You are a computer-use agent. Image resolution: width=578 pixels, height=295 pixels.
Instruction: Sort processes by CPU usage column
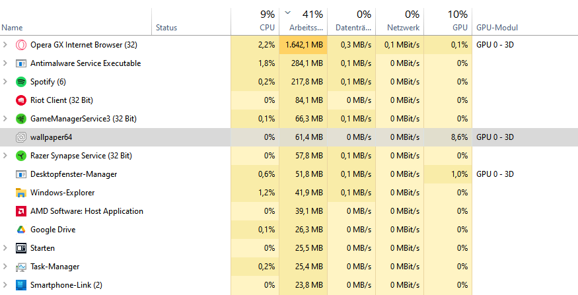[267, 28]
